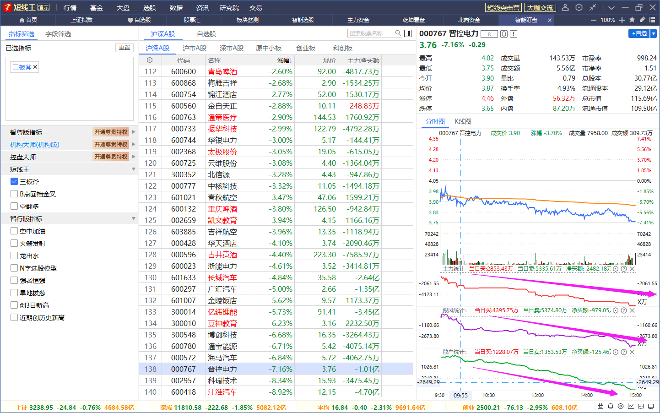Uncheck the 三板斧 checkbox
This screenshot has height=413, width=660.
coord(14,181)
